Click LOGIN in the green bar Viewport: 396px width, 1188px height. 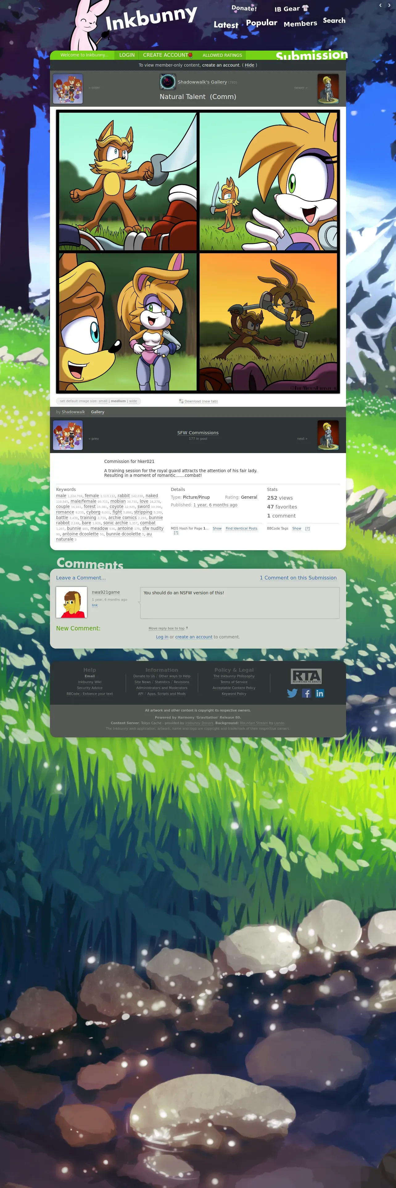[x=127, y=55]
